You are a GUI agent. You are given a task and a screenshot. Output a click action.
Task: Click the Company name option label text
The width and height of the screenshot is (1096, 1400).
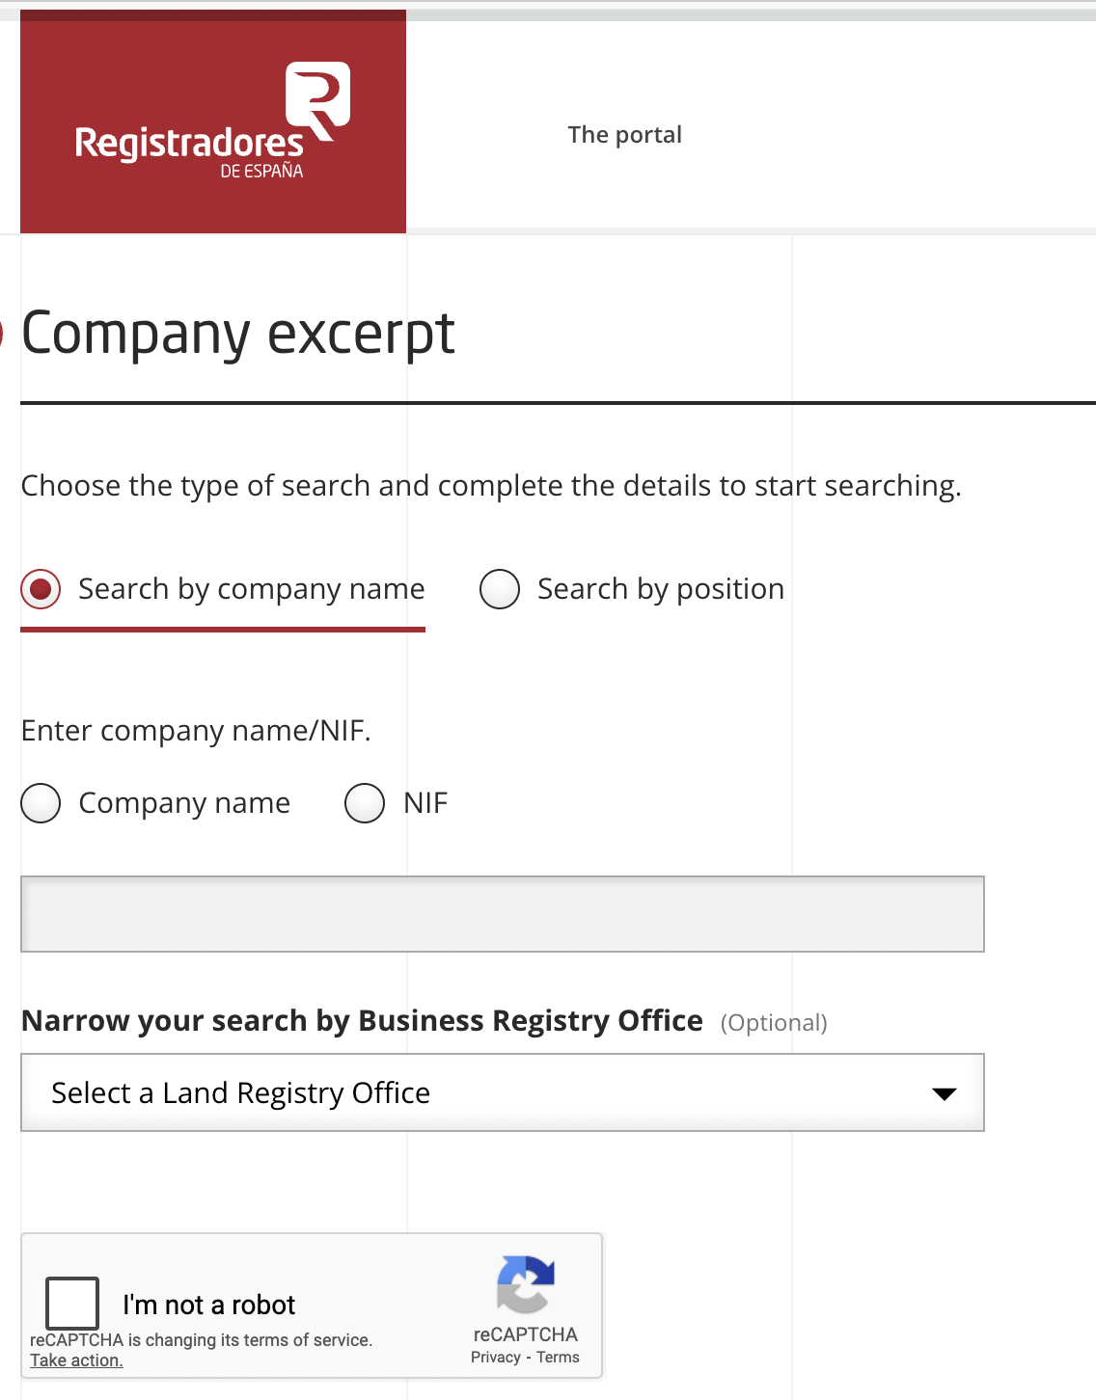[x=184, y=803]
